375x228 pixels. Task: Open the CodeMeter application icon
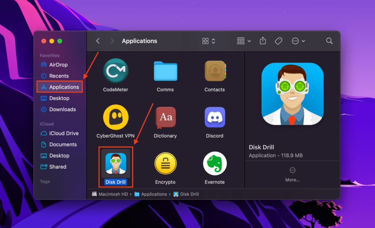(115, 71)
